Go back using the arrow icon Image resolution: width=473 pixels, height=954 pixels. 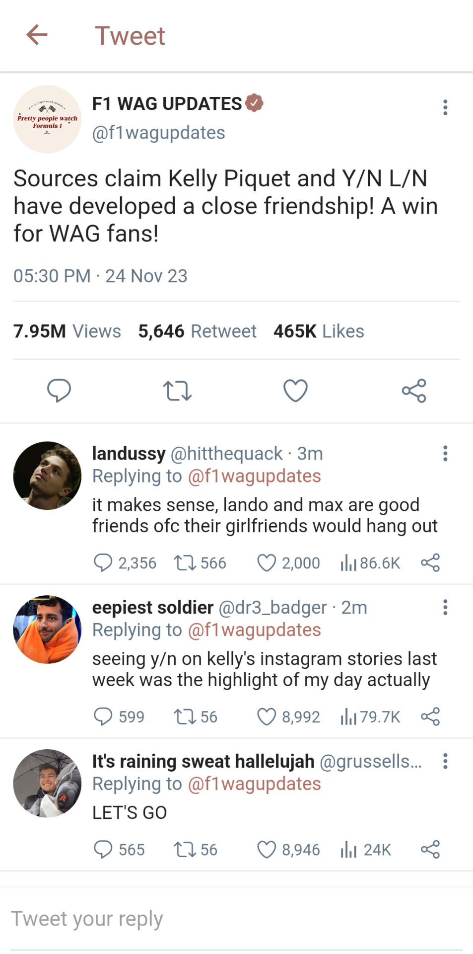tap(37, 35)
